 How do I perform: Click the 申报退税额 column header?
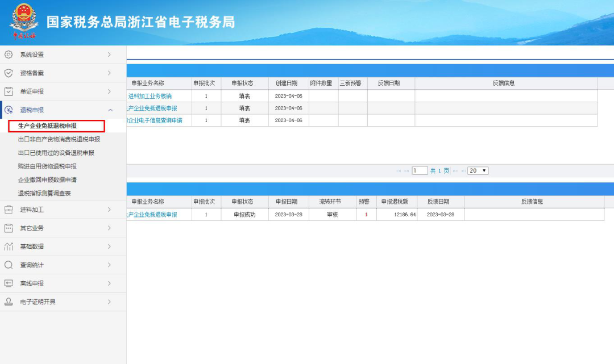coord(395,202)
